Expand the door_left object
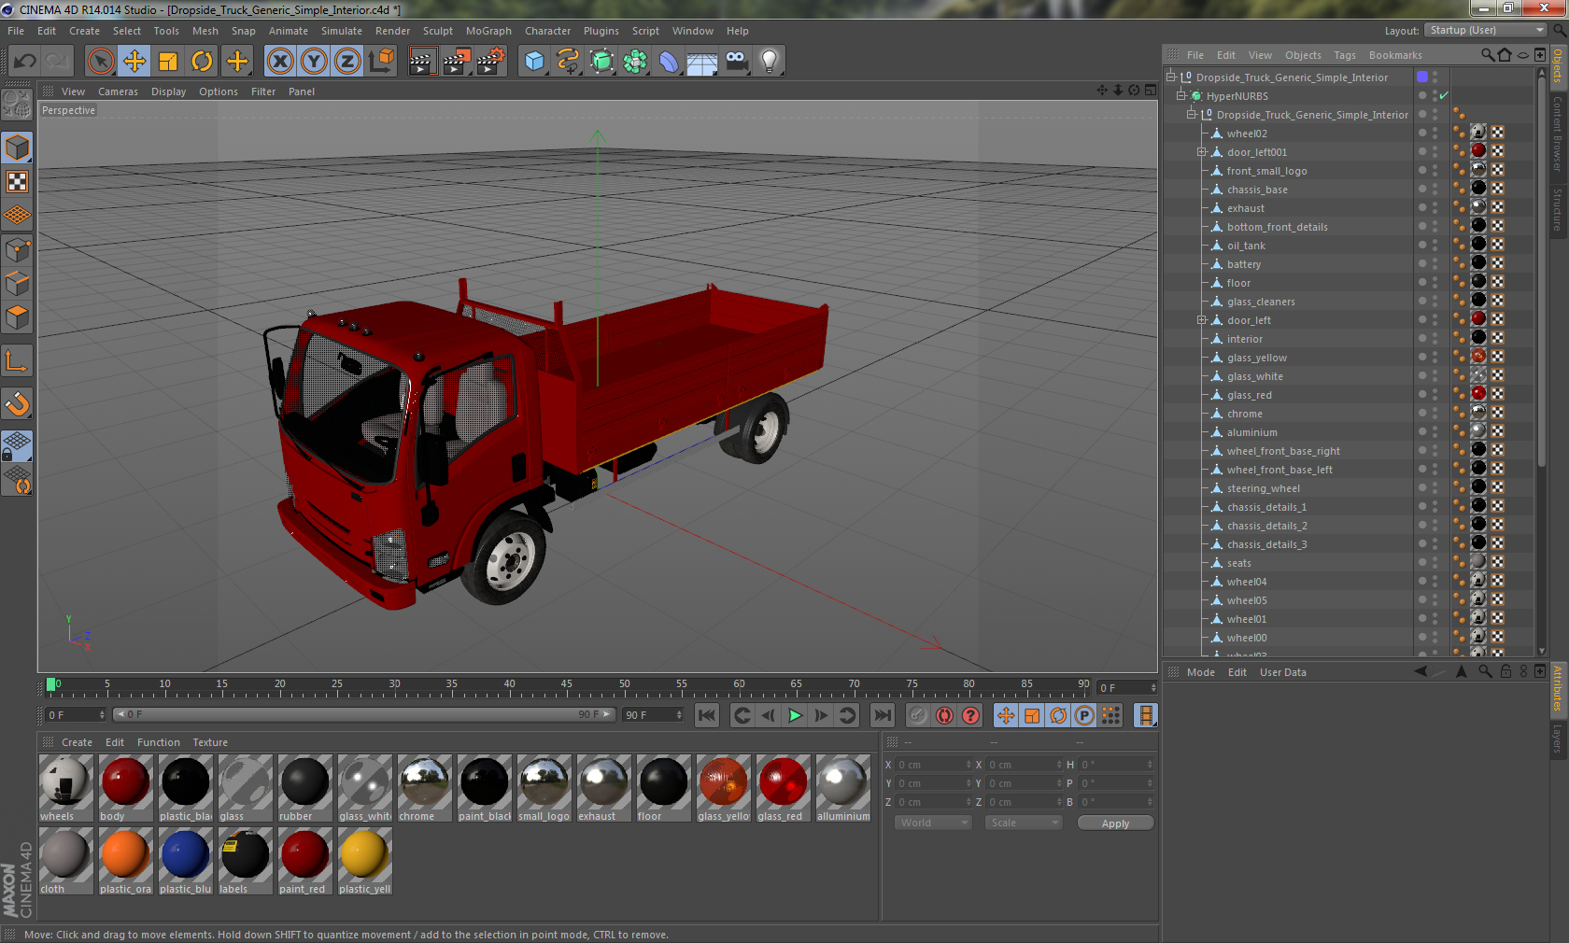Image resolution: width=1569 pixels, height=943 pixels. click(x=1202, y=320)
